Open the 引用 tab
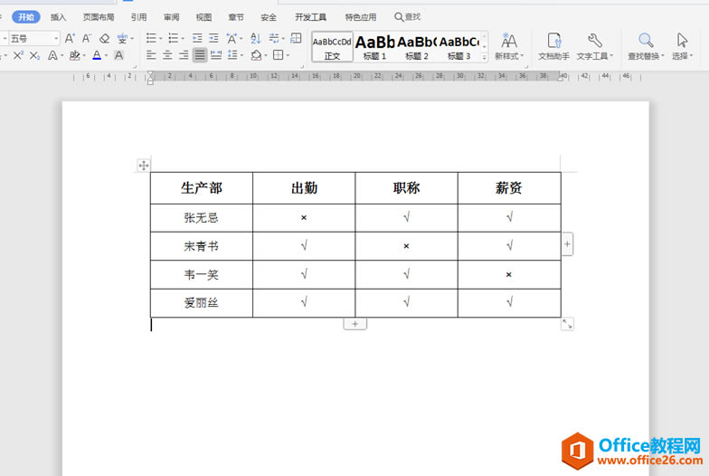The height and width of the screenshot is (476, 709). pos(139,17)
